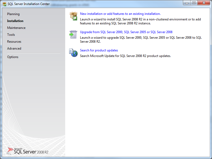Close the SQL Server Installation Center
This screenshot has height=159, width=212.
[204, 3]
